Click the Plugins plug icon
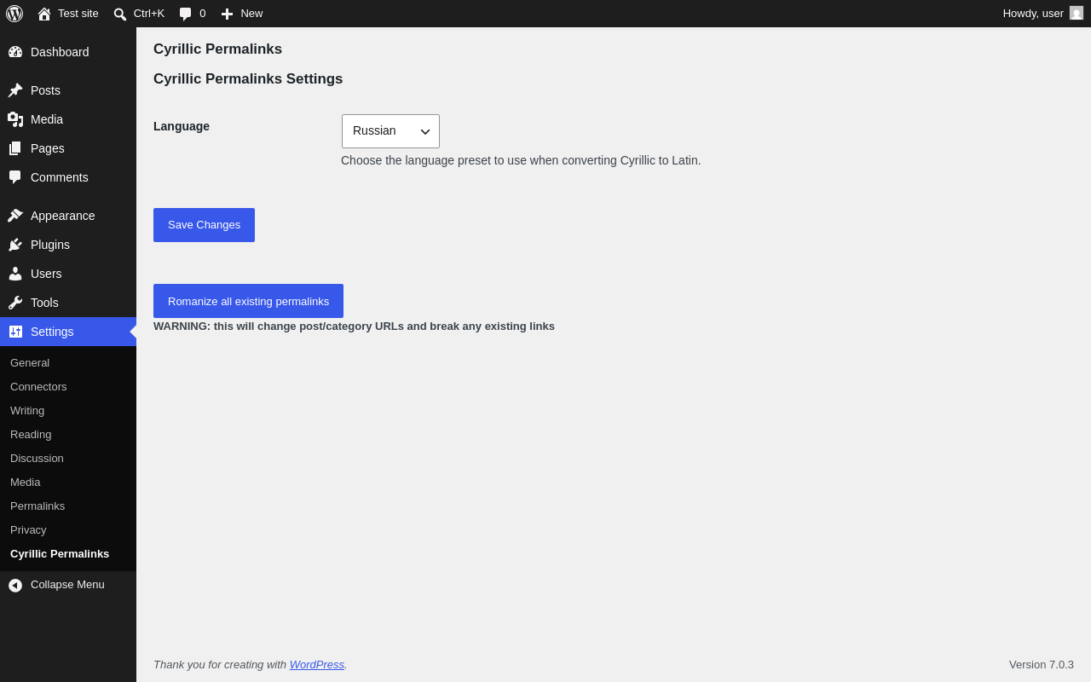Image resolution: width=1091 pixels, height=682 pixels. pyautogui.click(x=15, y=245)
